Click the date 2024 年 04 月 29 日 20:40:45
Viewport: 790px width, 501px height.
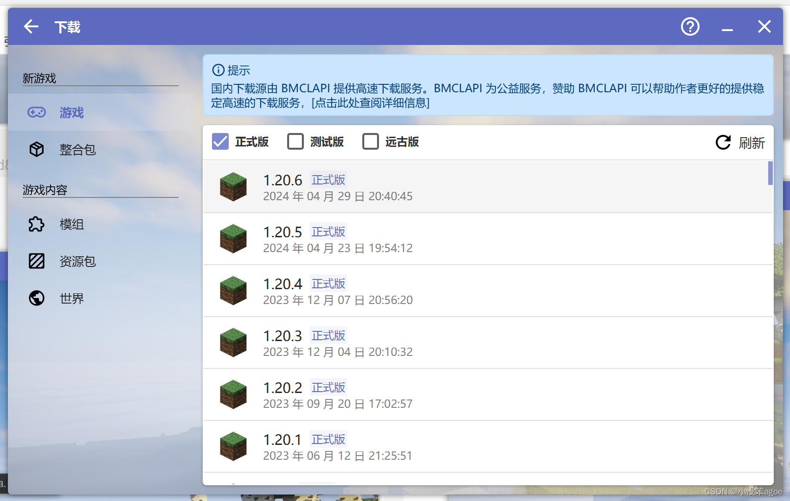click(338, 197)
